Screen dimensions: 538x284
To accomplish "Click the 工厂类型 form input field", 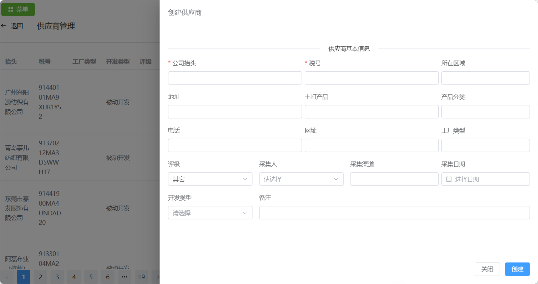I will (x=485, y=145).
